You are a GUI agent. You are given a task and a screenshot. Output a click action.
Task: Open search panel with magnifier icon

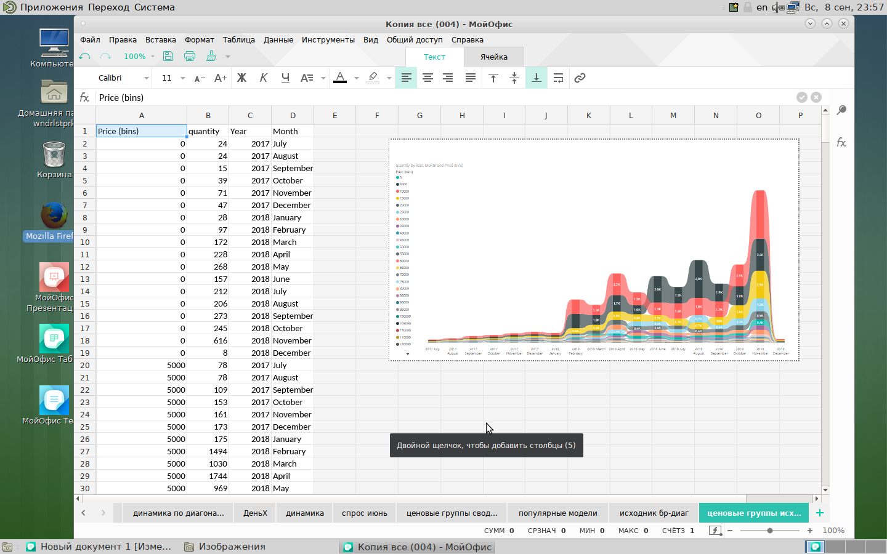click(841, 110)
